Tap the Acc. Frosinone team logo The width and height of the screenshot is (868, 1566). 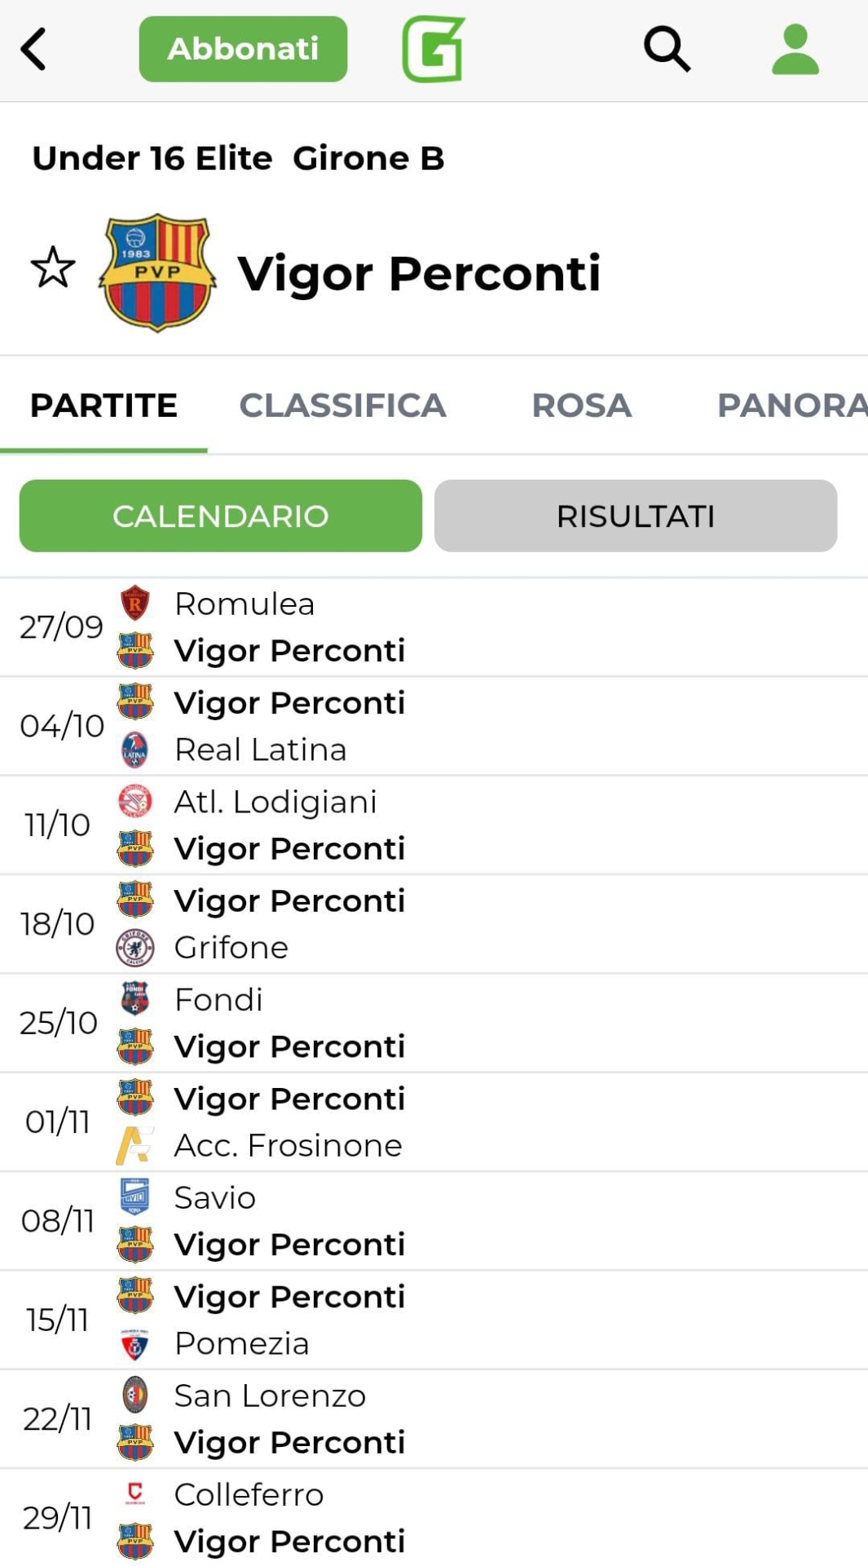135,1145
